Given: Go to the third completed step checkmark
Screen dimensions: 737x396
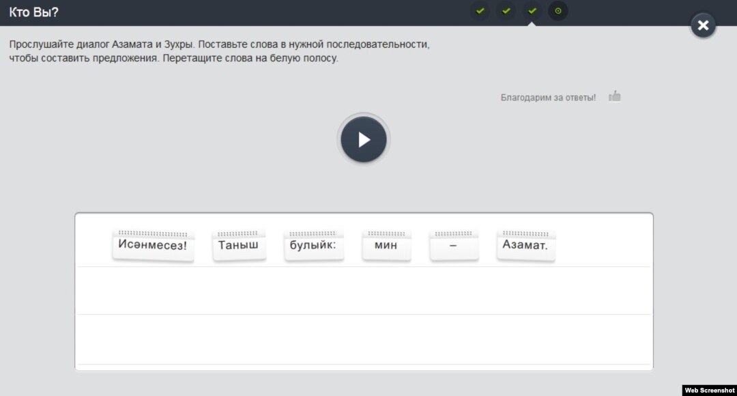Looking at the screenshot, I should tap(532, 11).
